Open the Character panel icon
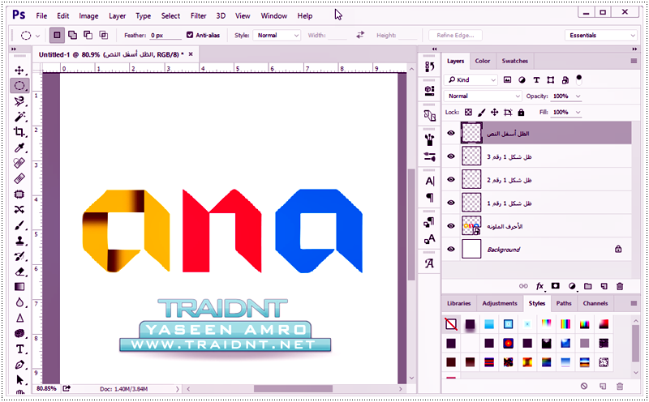 pos(430,182)
